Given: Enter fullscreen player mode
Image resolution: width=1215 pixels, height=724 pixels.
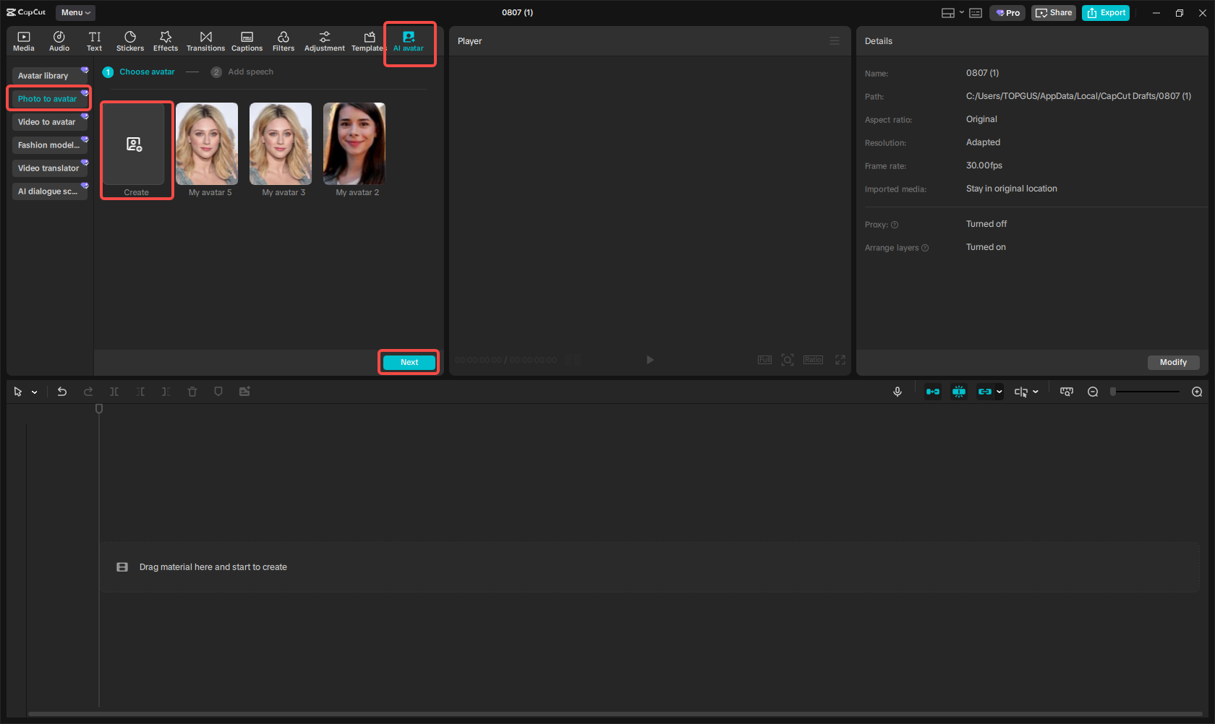Looking at the screenshot, I should pos(840,360).
